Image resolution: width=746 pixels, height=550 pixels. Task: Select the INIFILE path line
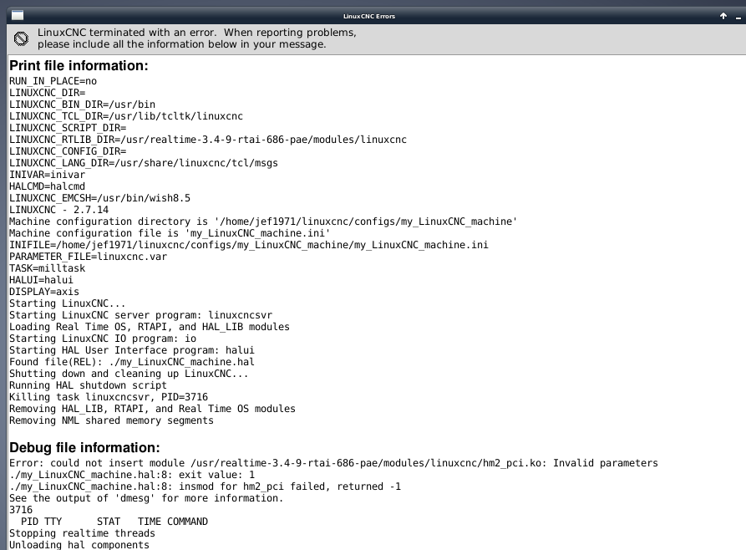249,245
